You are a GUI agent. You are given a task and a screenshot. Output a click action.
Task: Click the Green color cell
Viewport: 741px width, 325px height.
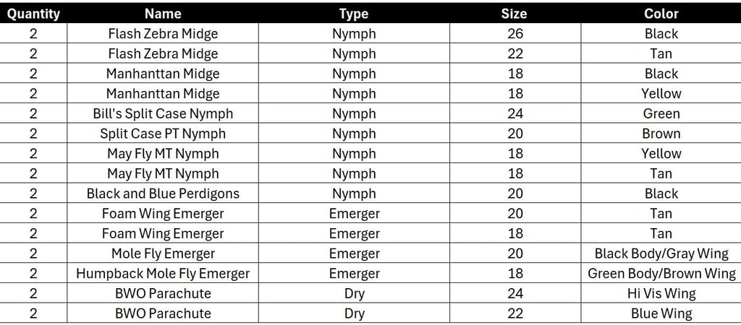click(x=661, y=113)
